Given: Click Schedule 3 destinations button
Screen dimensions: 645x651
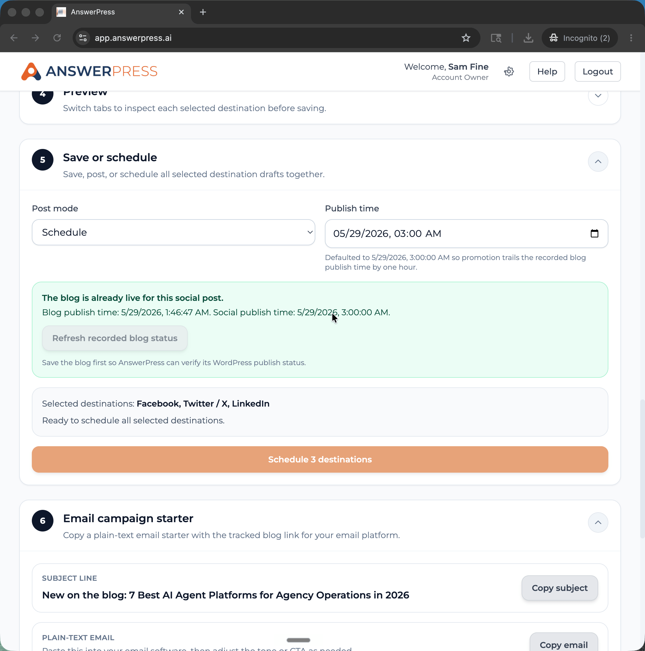Looking at the screenshot, I should 320,459.
